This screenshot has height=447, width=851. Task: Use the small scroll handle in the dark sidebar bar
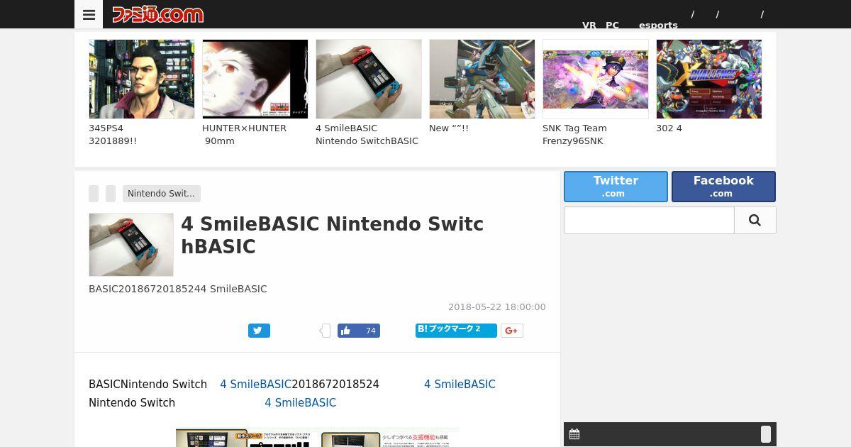click(766, 434)
